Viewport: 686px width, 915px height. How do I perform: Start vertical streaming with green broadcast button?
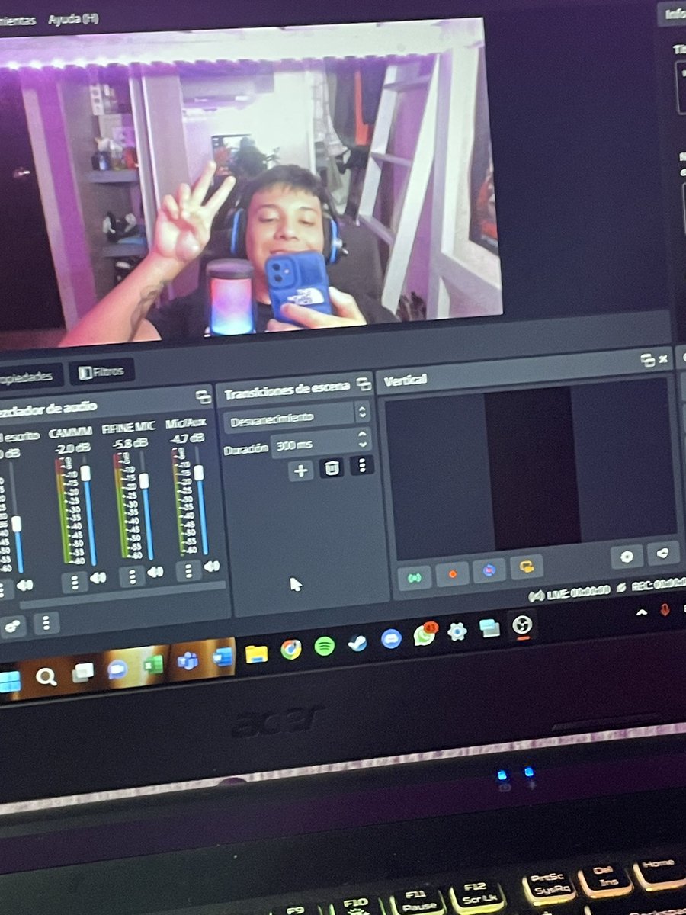415,577
